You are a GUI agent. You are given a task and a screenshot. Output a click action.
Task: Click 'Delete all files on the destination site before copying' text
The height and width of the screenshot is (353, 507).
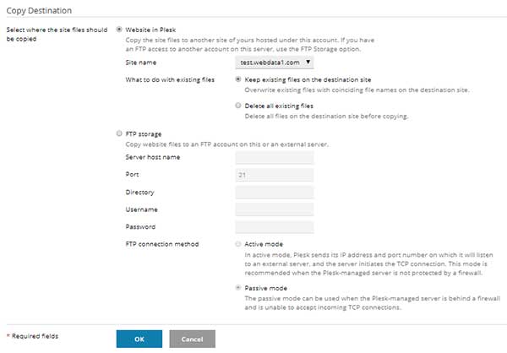[x=326, y=116]
